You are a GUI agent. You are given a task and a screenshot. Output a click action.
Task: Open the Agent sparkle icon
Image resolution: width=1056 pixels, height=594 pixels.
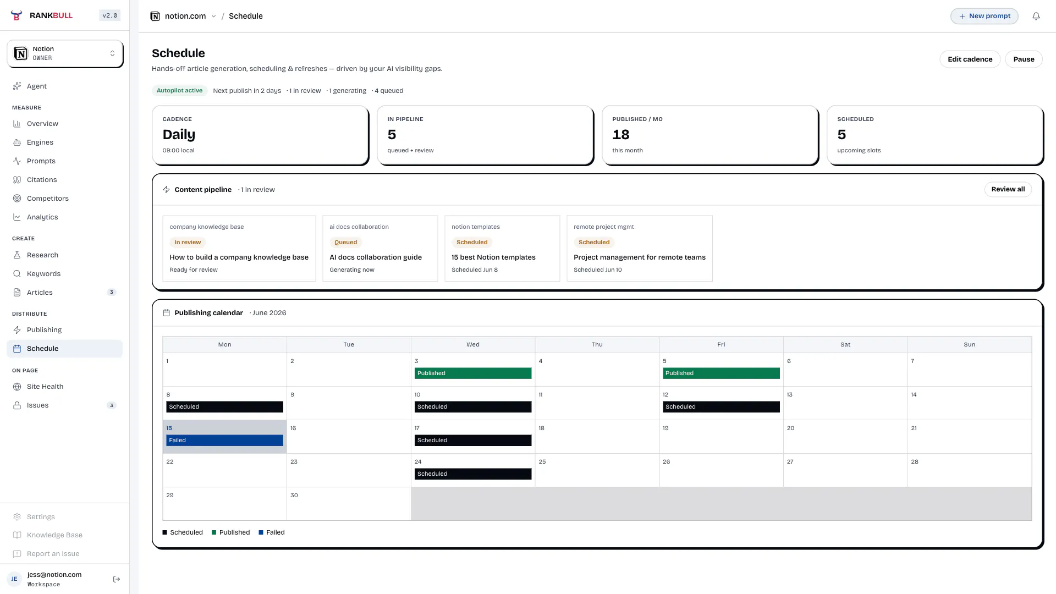17,86
